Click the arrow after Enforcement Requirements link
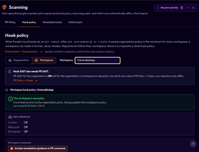The image size is (199, 152). [41, 52]
